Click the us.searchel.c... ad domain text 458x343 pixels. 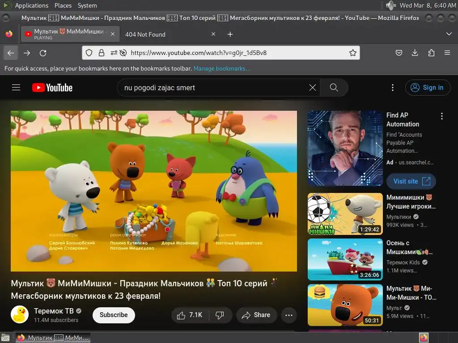[416, 163]
